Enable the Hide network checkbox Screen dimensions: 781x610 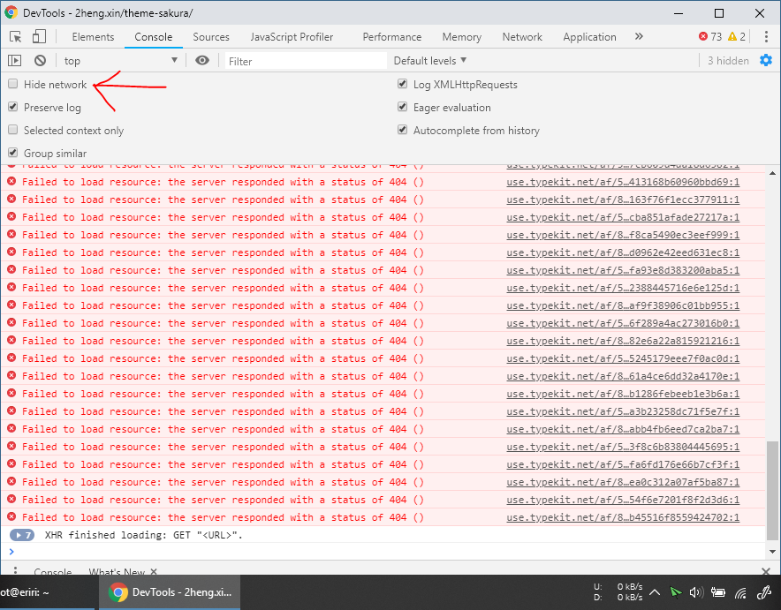click(13, 84)
